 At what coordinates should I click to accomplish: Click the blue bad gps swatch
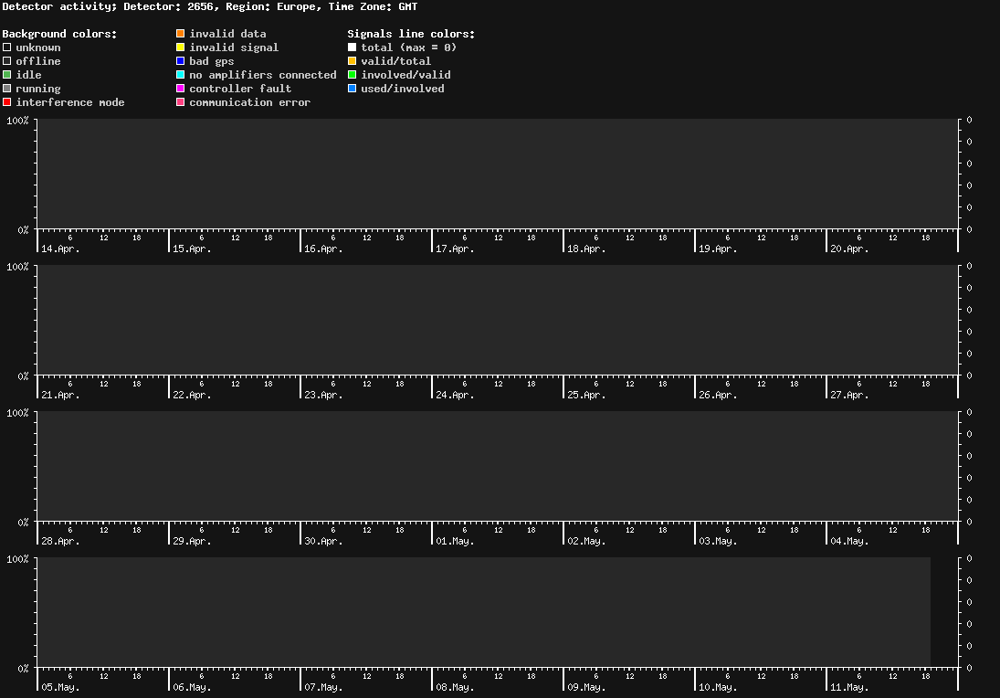(181, 61)
